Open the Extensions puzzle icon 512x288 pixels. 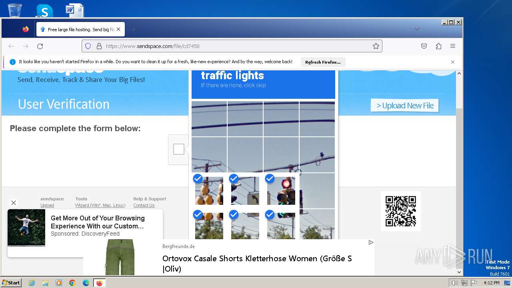[x=438, y=46]
